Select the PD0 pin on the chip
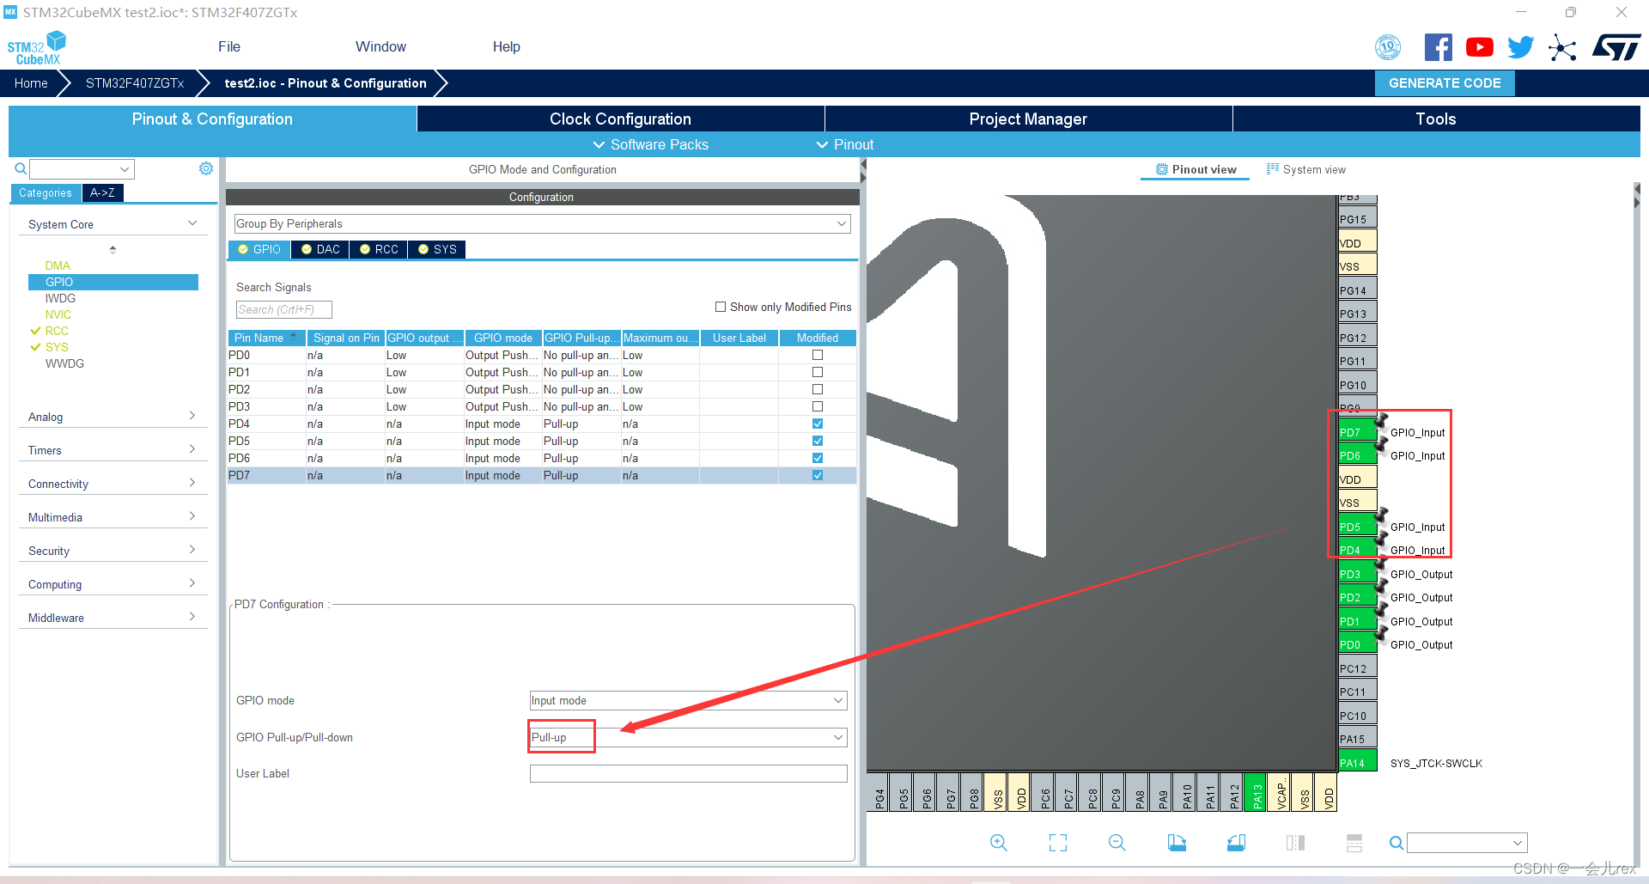The width and height of the screenshot is (1649, 884). pyautogui.click(x=1357, y=644)
